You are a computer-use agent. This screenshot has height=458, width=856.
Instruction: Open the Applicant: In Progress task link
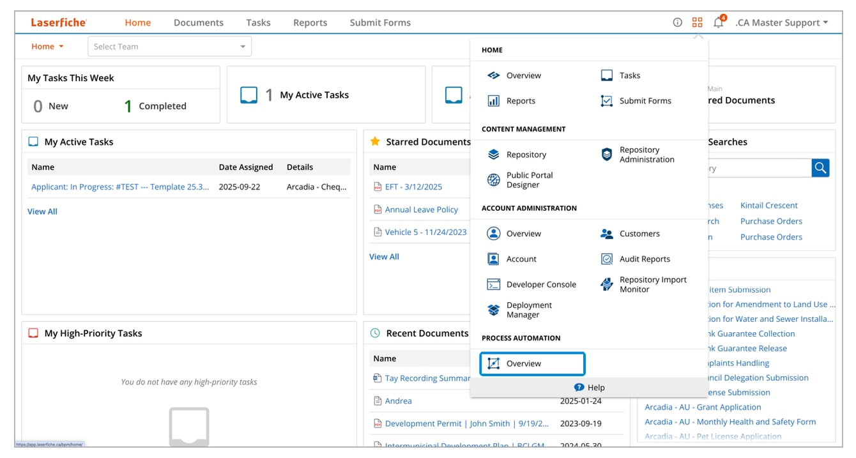click(x=120, y=187)
